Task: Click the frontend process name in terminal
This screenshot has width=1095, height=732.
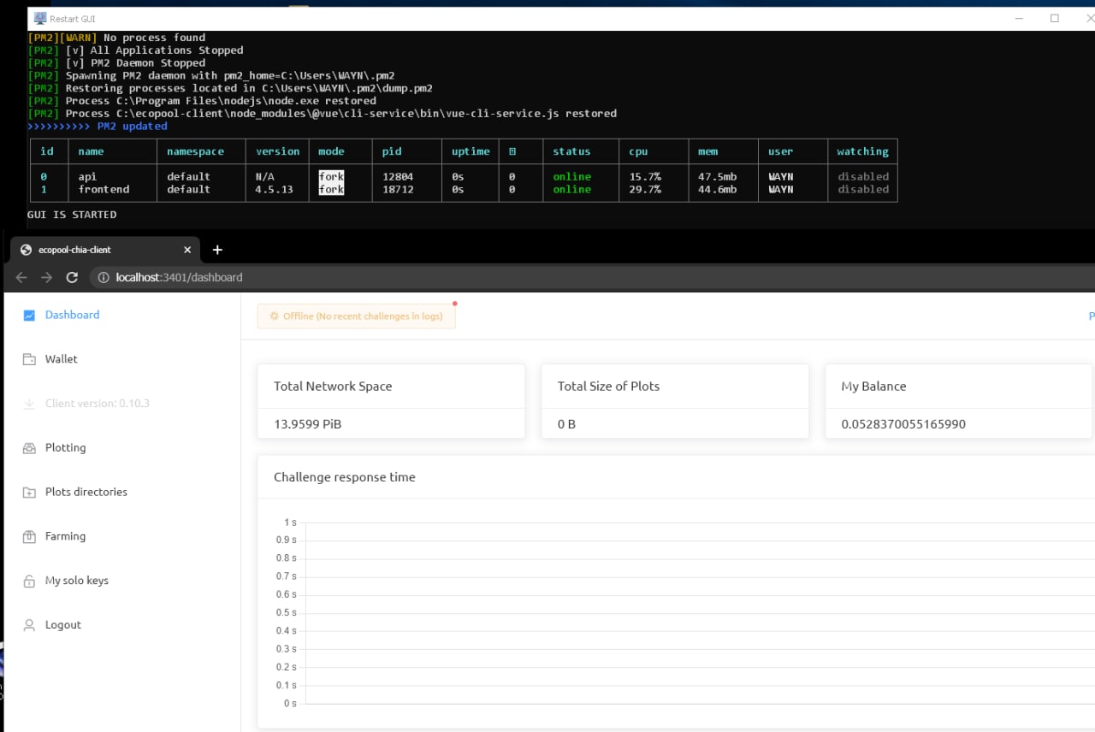Action: (x=104, y=190)
